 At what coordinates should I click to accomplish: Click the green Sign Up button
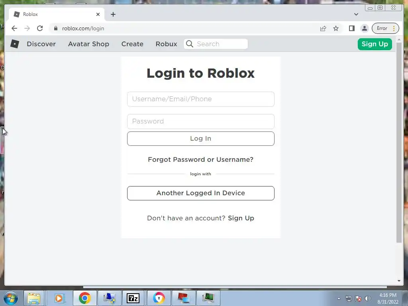click(x=375, y=44)
